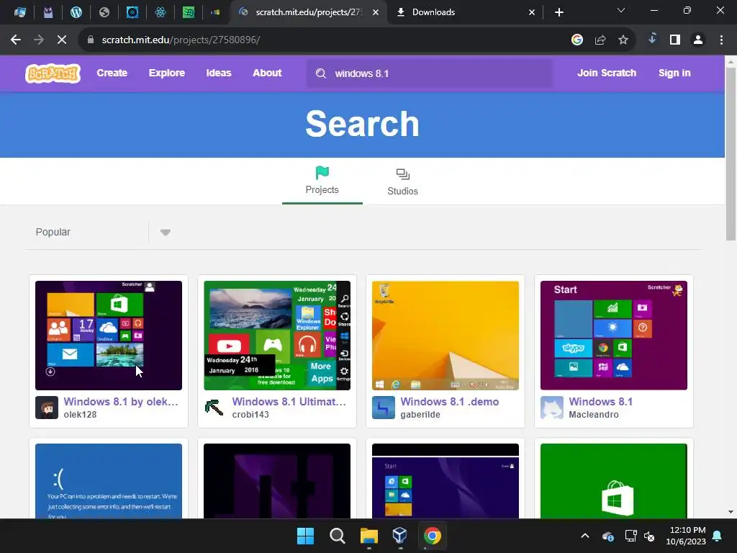
Task: Visit author gaberilde's profile
Action: pyautogui.click(x=420, y=415)
